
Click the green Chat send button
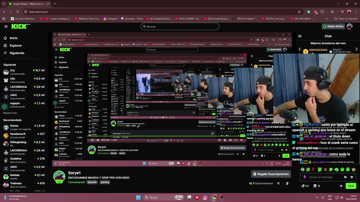click(x=351, y=186)
